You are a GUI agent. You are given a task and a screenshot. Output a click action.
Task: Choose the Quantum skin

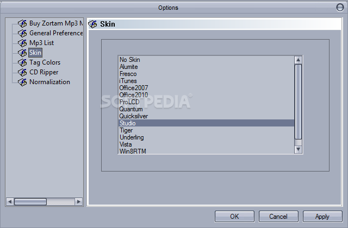click(207, 109)
